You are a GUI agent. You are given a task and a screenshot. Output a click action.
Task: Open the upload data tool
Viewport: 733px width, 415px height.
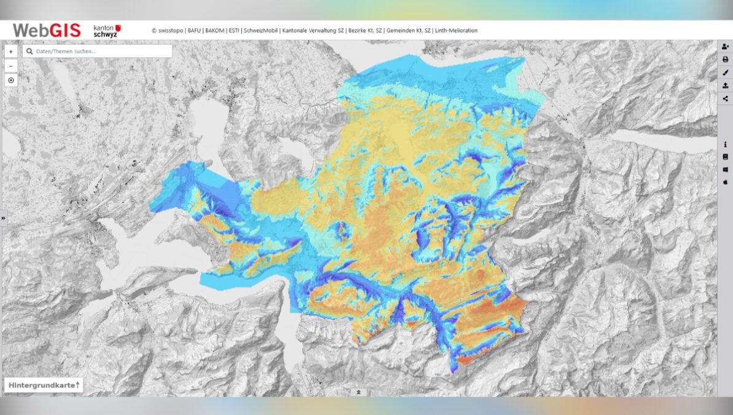(x=725, y=85)
